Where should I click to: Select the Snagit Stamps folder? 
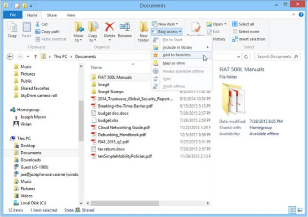point(111,92)
